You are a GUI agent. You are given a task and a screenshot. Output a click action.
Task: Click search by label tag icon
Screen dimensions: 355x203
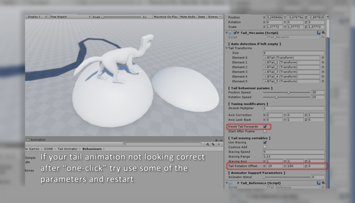coord(213,144)
